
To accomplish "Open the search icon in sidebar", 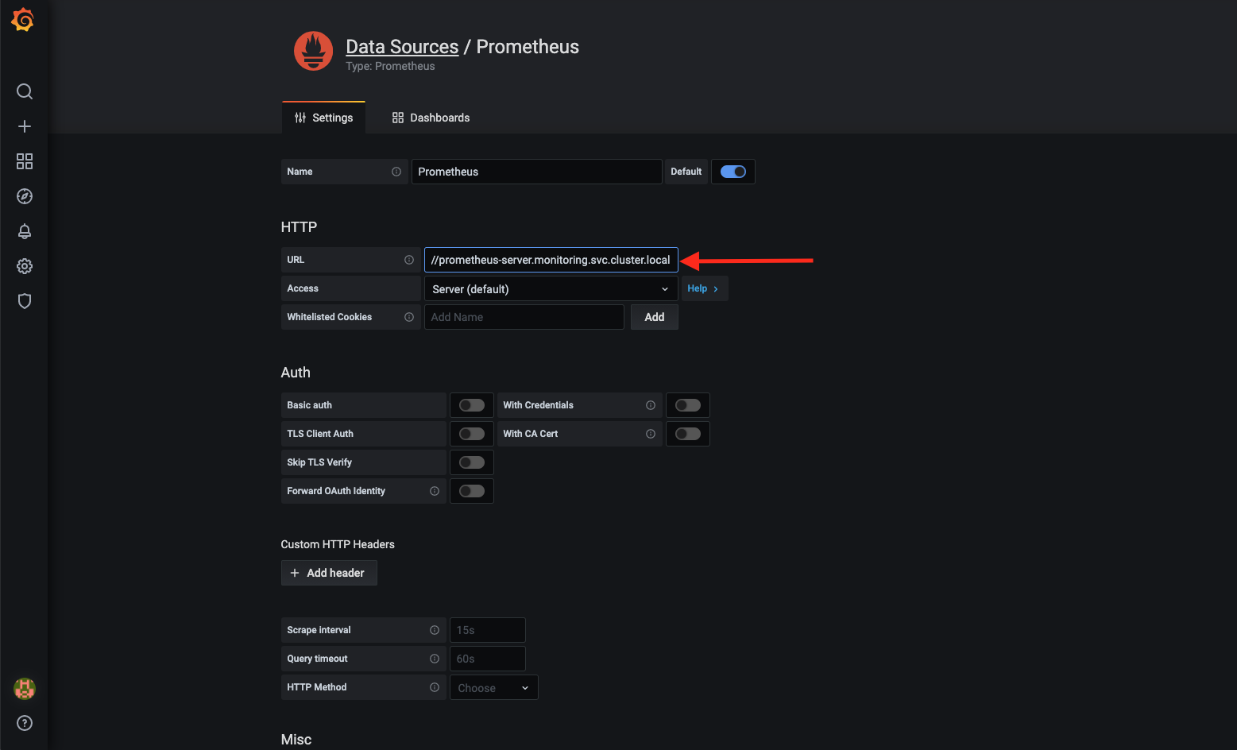I will point(25,91).
